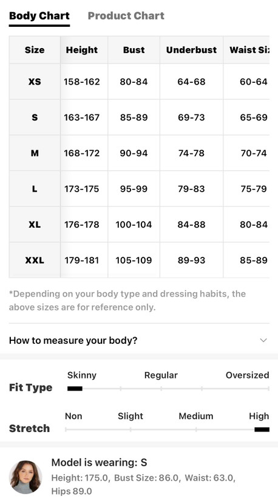Select the XXL size row header
The height and width of the screenshot is (499, 278).
[x=35, y=260]
